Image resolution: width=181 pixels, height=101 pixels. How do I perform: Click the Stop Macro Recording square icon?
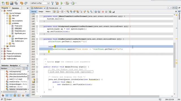[x=106, y=12]
